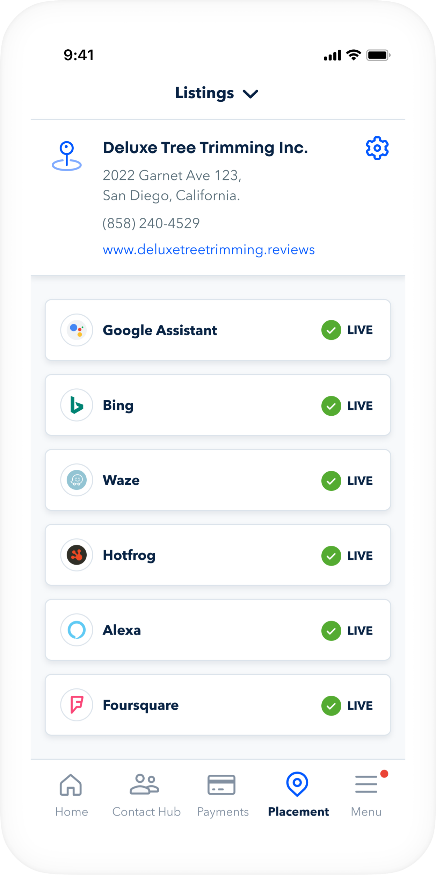436x875 pixels.
Task: Tap the Waze logo icon
Action: 77,480
